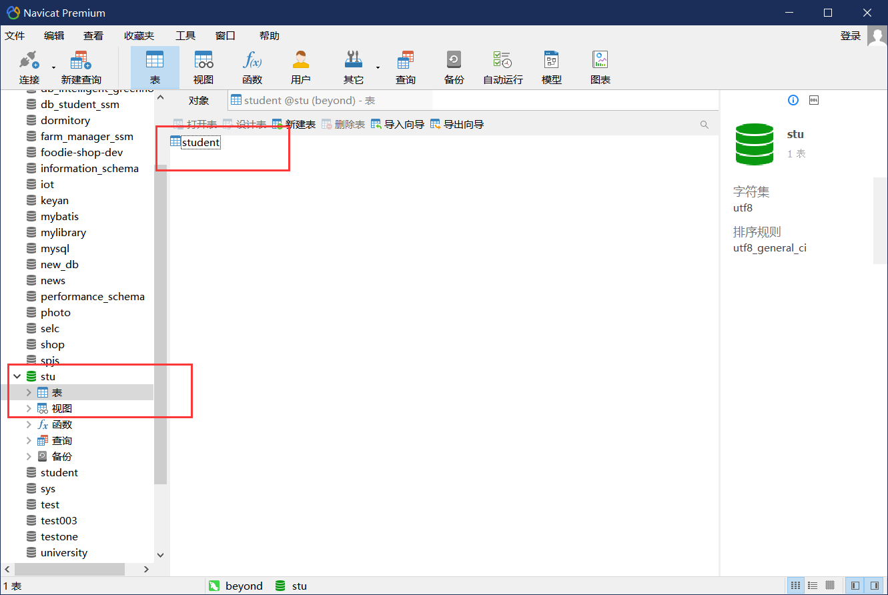Click the 用户 (Users) toolbar icon

301,66
